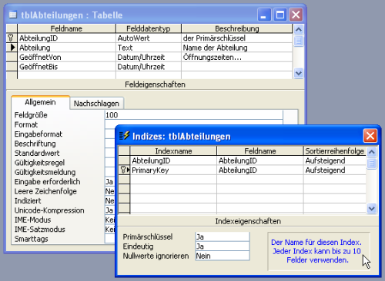The height and width of the screenshot is (281, 385).
Task: Click the table icon in the tblAbteilungen title bar
Action: [x=12, y=15]
